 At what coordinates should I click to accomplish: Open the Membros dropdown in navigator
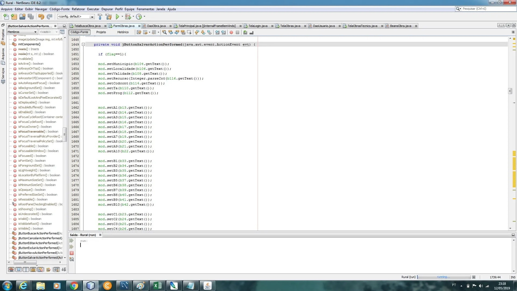pos(22,32)
